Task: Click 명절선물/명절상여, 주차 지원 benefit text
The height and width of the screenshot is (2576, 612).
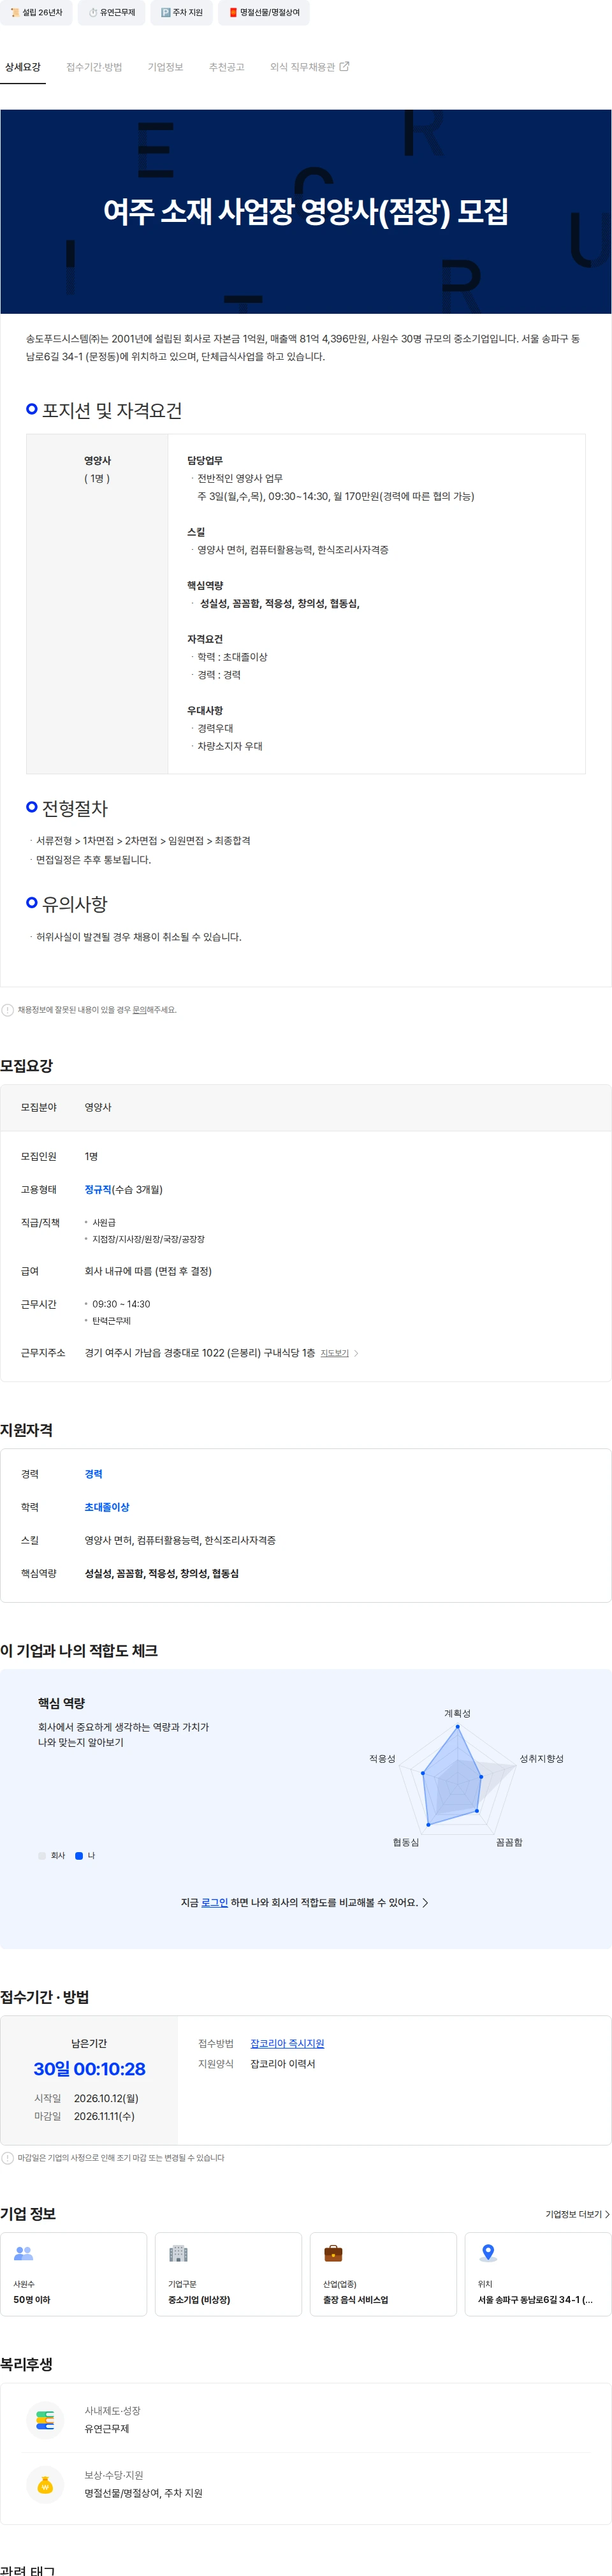Action: (x=143, y=2493)
